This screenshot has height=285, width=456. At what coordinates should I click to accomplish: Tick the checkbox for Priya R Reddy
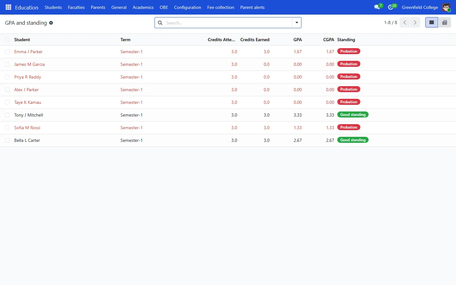pos(7,77)
